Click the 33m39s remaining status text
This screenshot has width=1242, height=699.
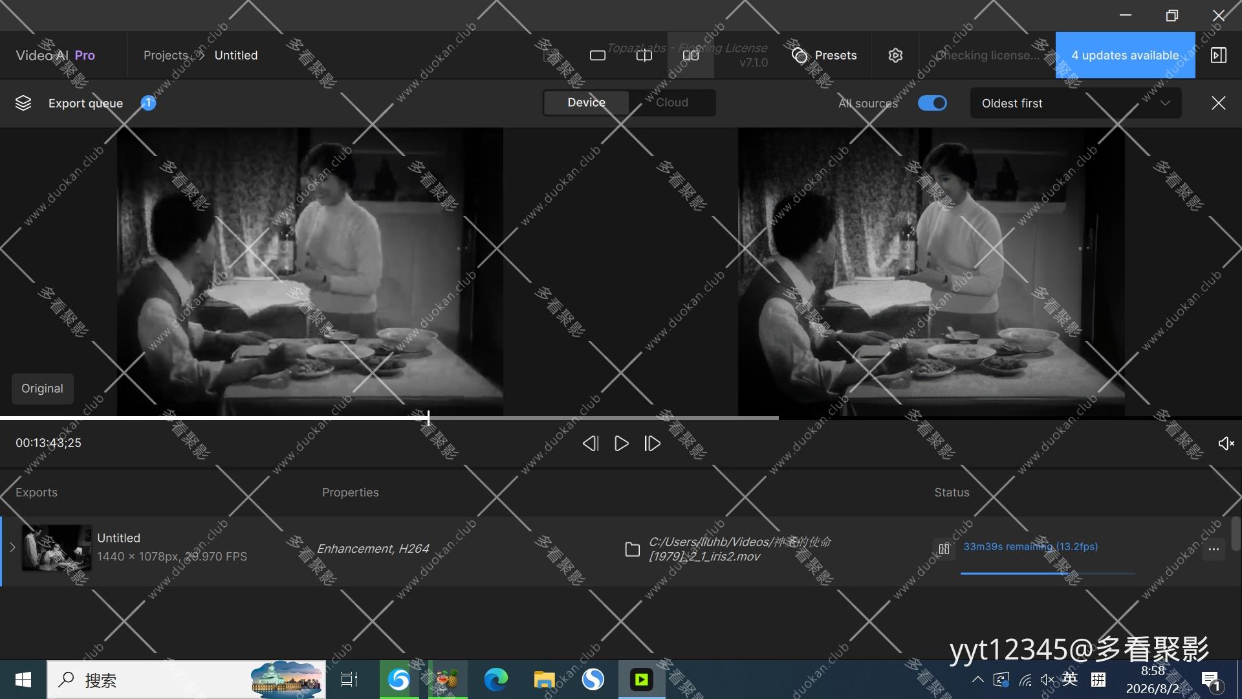[1030, 546]
